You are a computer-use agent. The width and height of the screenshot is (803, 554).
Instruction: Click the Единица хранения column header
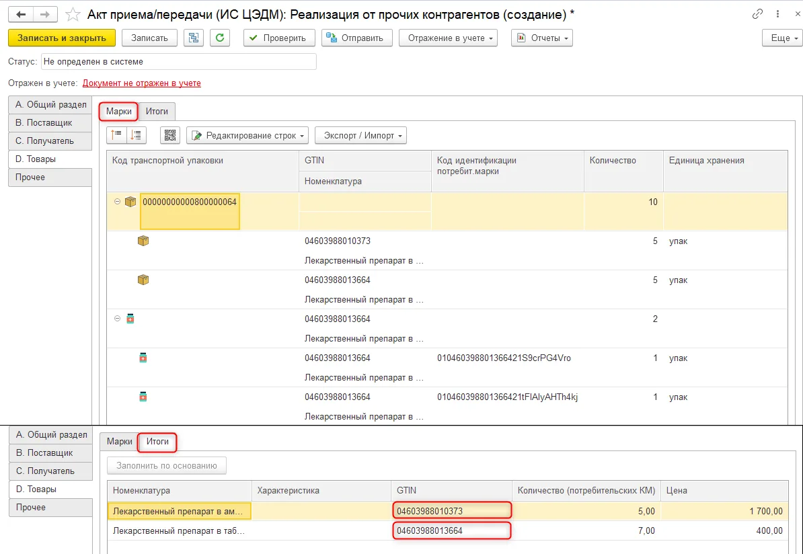(726, 171)
